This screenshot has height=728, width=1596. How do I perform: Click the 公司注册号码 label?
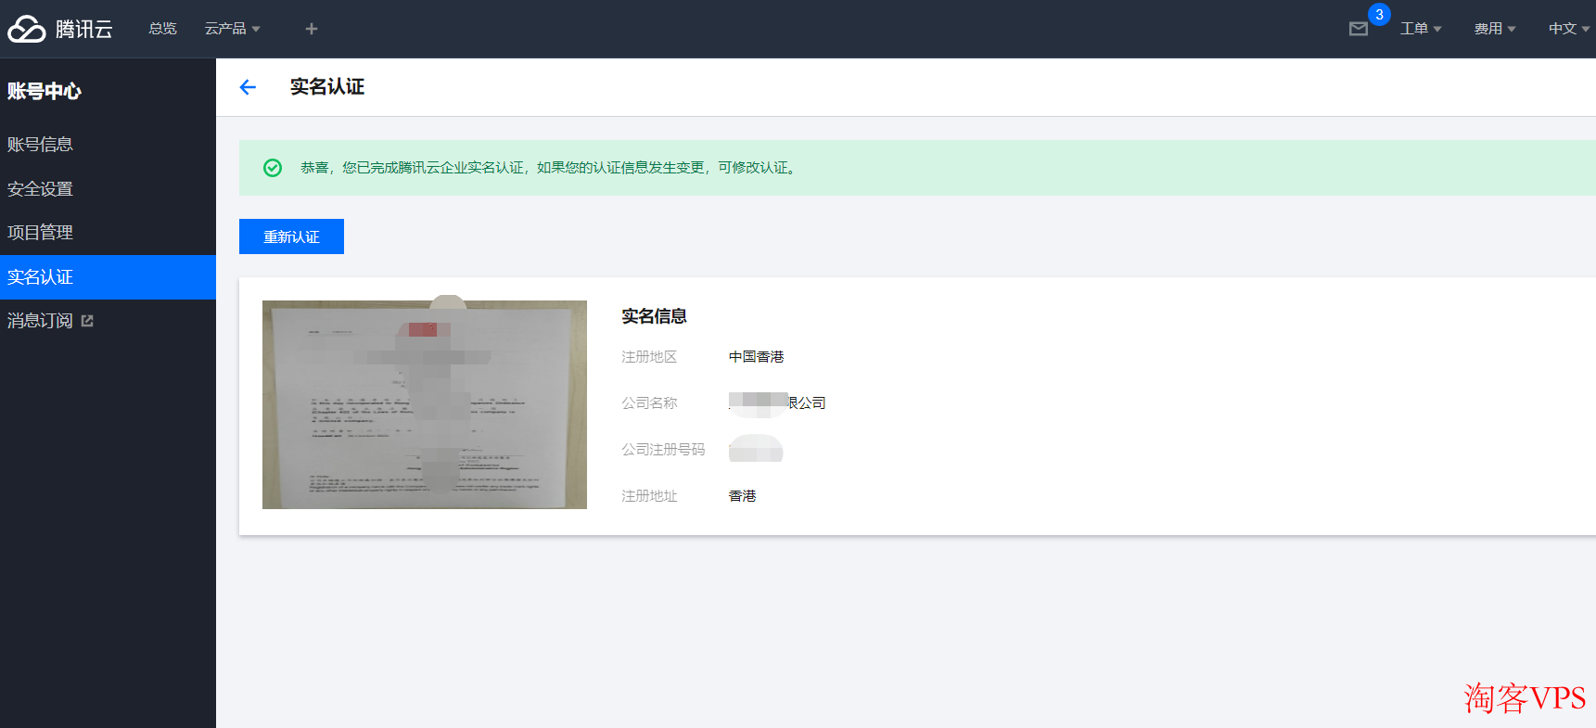pyautogui.click(x=663, y=450)
